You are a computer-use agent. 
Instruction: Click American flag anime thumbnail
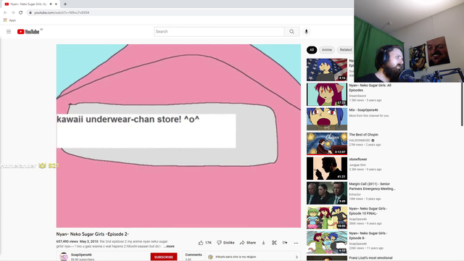327,70
